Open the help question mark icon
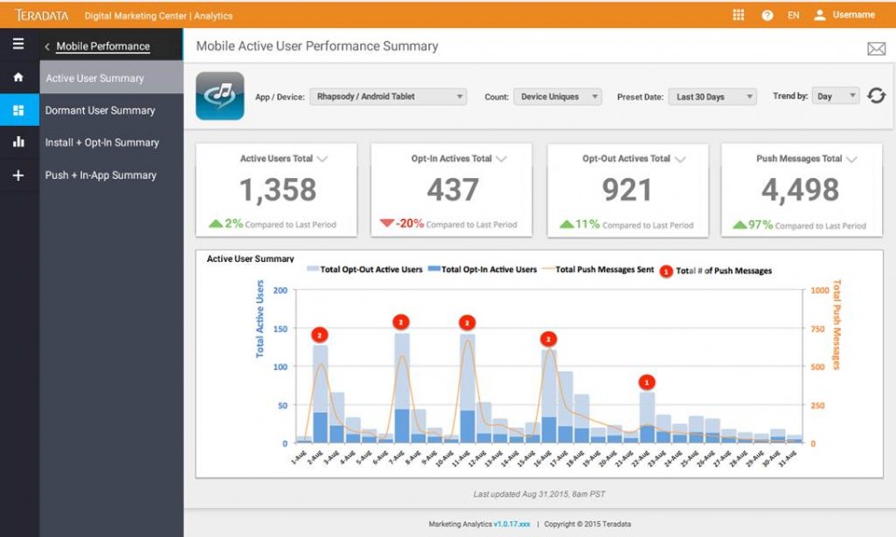Viewport: 896px width, 537px height. (x=767, y=16)
